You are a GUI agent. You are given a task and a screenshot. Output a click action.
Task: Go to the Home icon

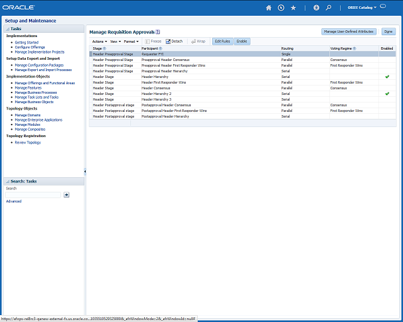(x=269, y=8)
